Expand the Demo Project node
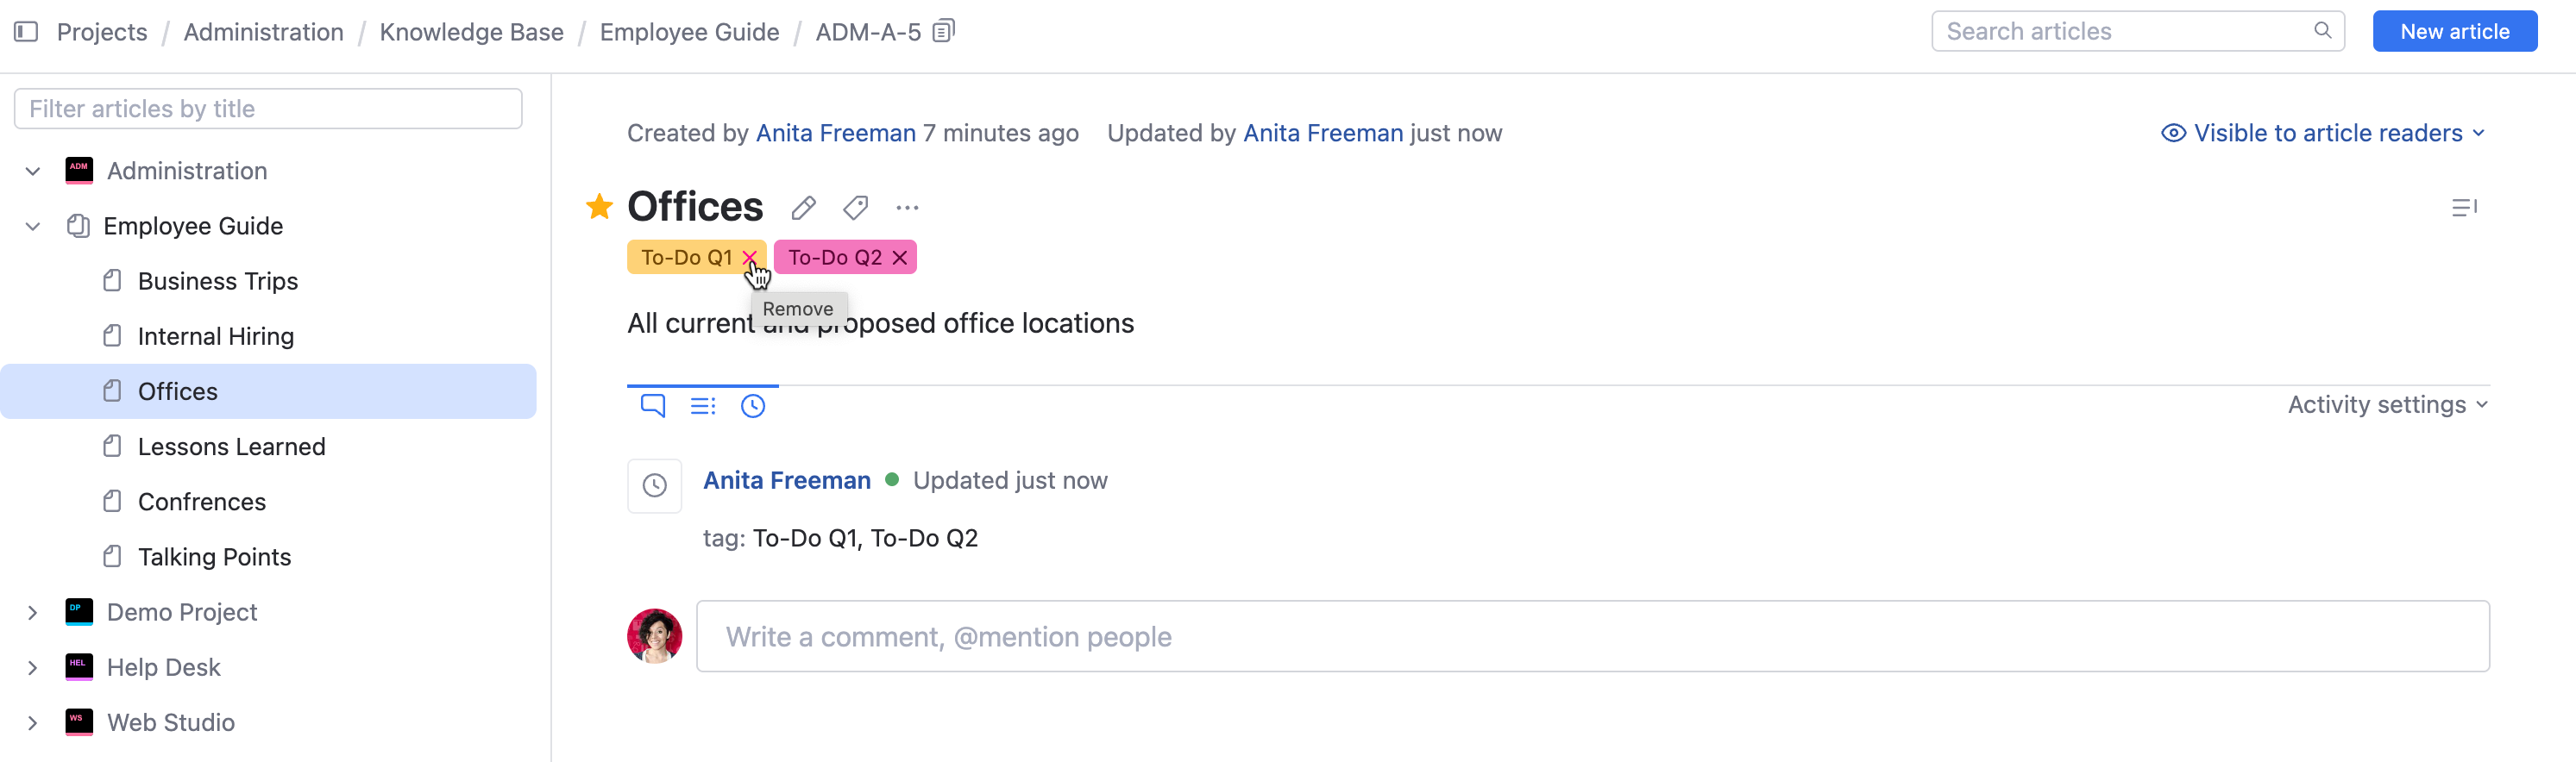The width and height of the screenshot is (2576, 762). point(33,612)
